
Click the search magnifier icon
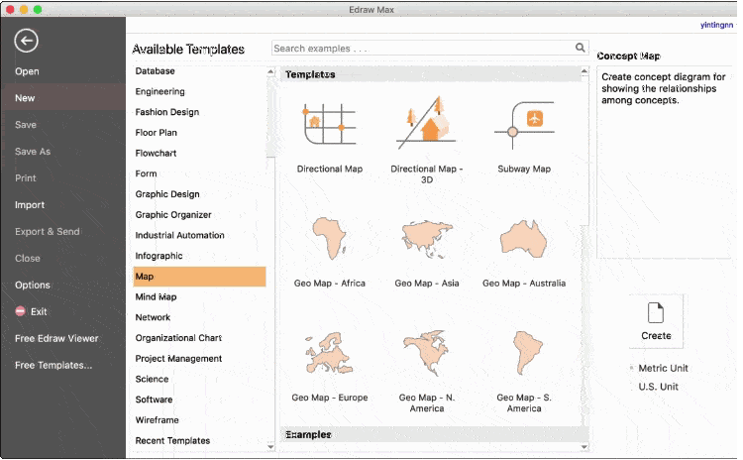(x=581, y=48)
